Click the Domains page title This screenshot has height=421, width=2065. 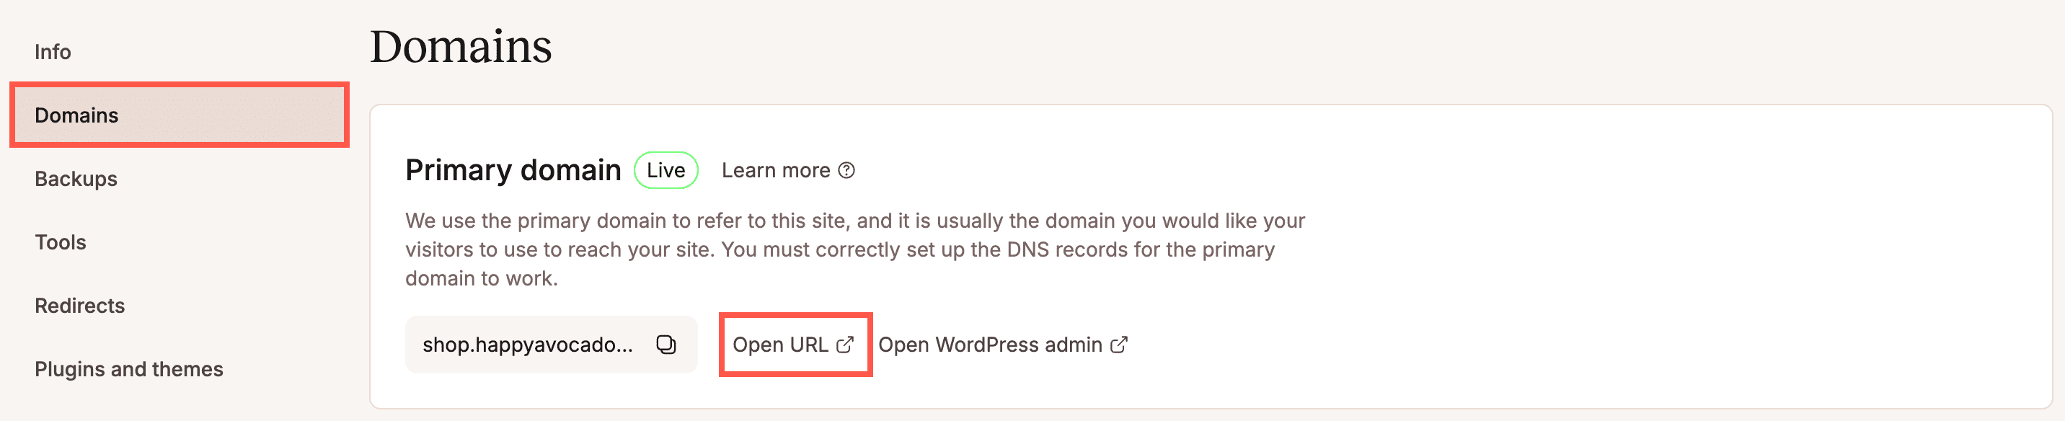tap(460, 47)
